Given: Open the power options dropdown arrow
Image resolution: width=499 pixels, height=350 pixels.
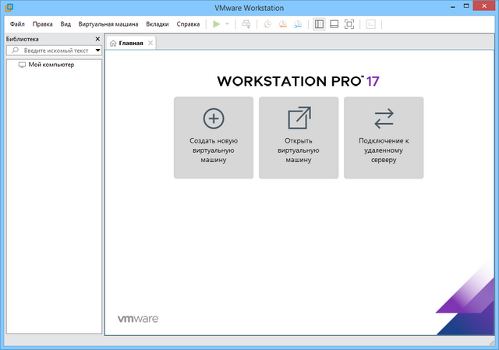Looking at the screenshot, I should [227, 24].
